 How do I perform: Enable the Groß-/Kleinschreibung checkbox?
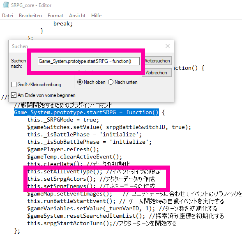point(14,85)
